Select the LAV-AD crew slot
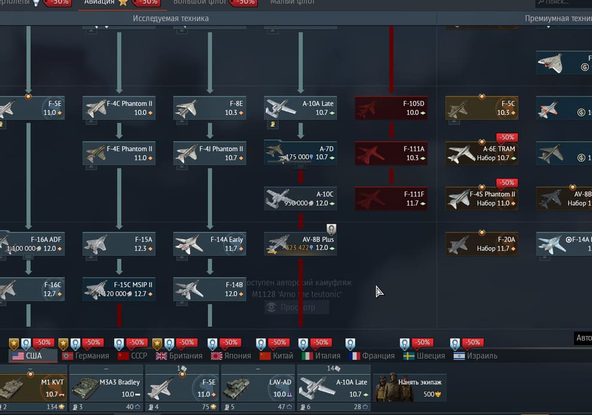Viewport: 592px width, 415px height. 259,387
